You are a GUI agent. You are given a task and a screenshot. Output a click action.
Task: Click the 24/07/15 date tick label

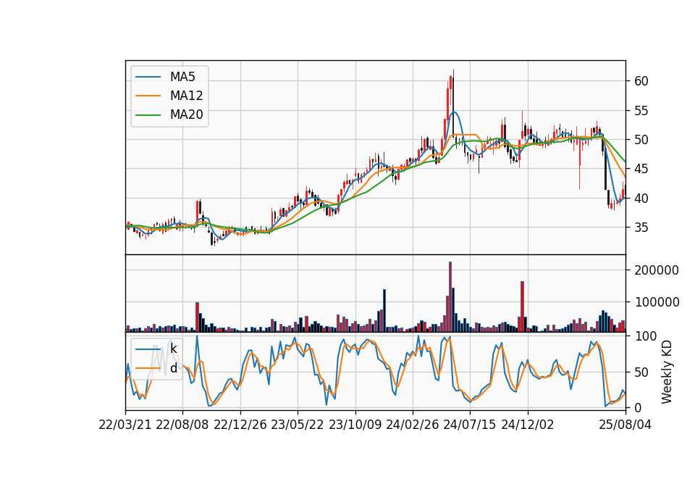[469, 425]
